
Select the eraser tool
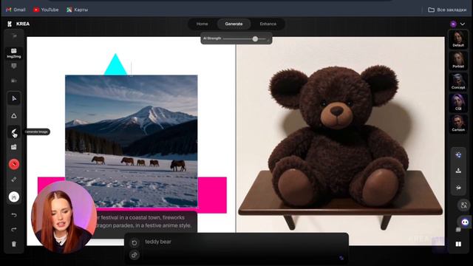[14, 180]
